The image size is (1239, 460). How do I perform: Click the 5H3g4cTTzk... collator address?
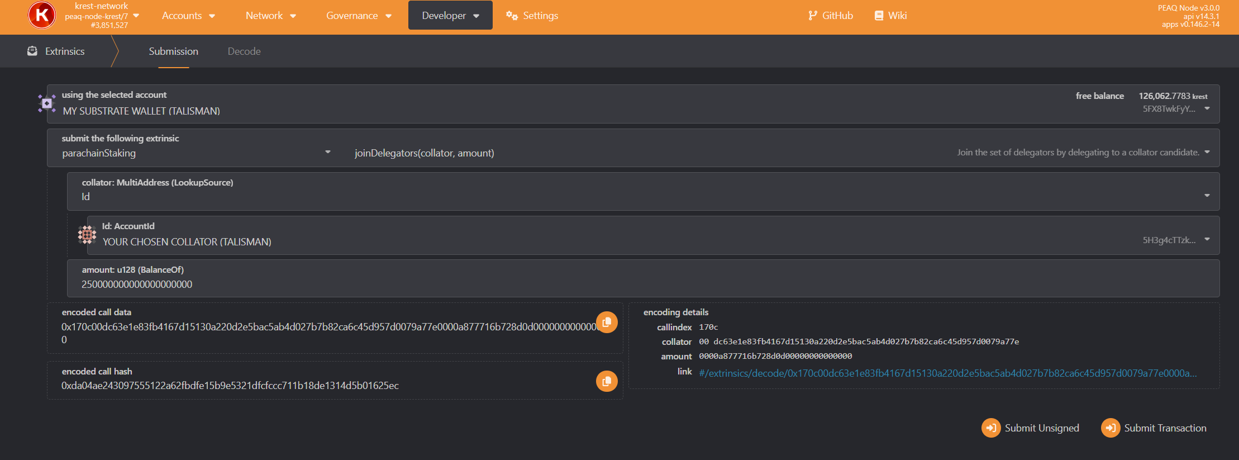click(x=1169, y=240)
